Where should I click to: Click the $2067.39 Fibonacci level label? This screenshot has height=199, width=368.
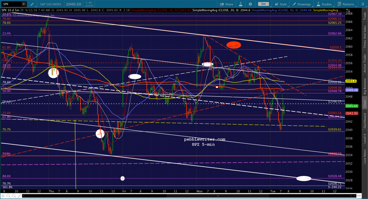click(x=335, y=14)
